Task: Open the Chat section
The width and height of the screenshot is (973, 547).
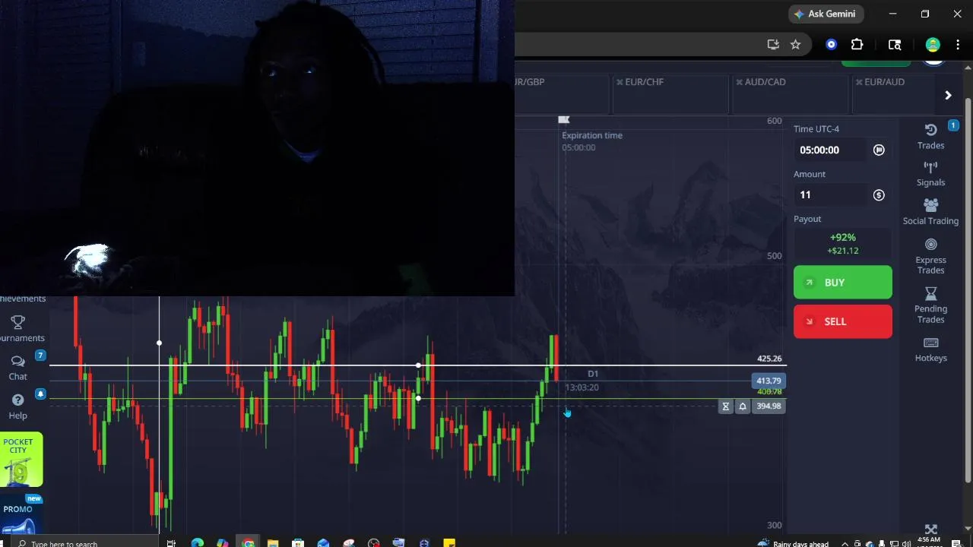Action: coord(18,368)
